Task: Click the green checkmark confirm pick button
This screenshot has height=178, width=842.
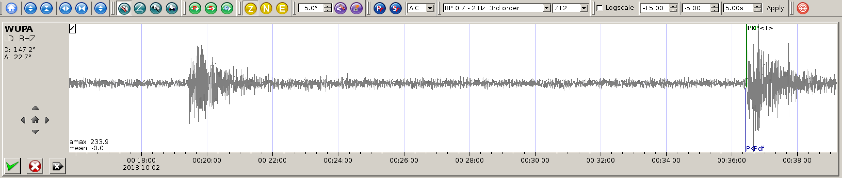Action: point(12,166)
